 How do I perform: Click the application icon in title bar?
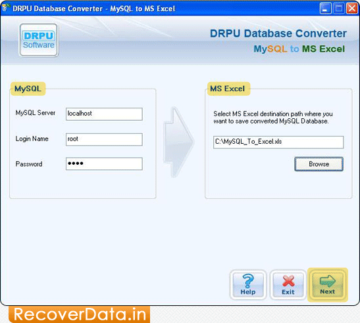5,9
